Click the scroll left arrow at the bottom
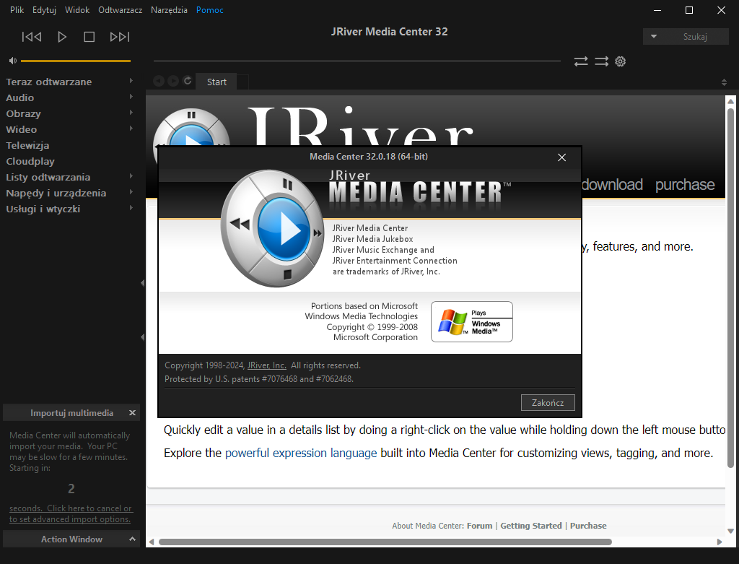This screenshot has width=739, height=564. 152,542
